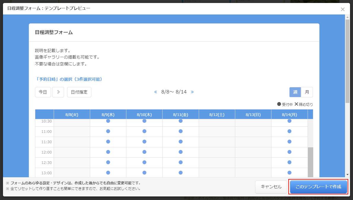Image resolution: width=353 pixels, height=200 pixels.
Task: Select the 12:00 slot on 8/10(木)
Action: [x=144, y=152]
